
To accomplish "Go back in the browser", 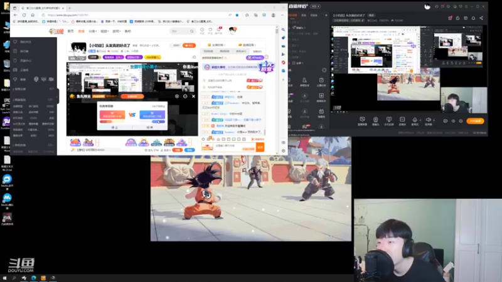I will click(15, 15).
